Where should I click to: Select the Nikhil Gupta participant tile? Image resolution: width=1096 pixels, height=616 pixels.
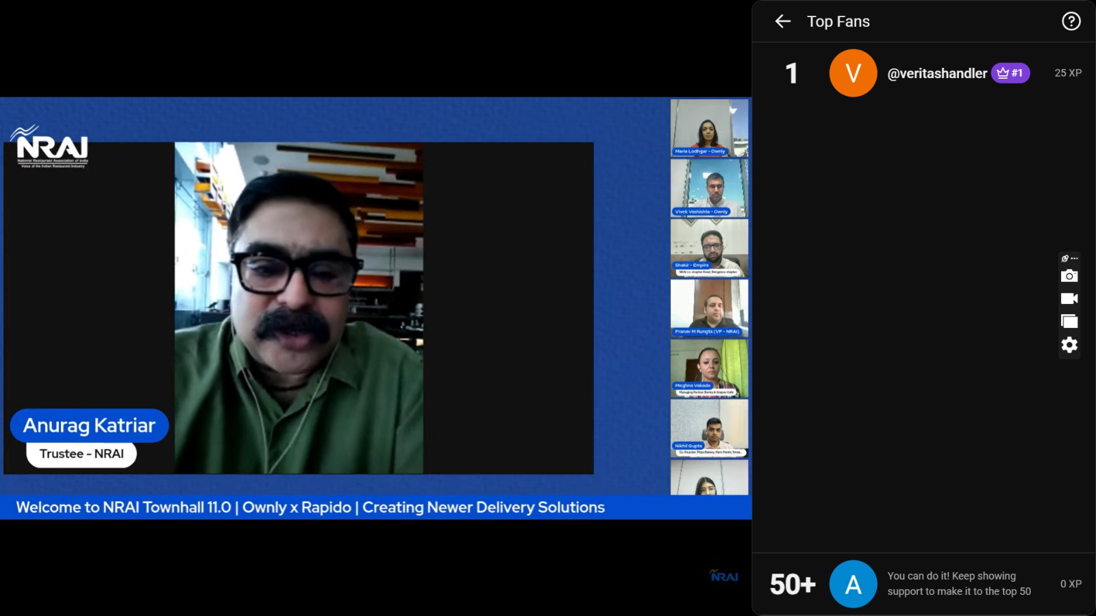point(709,428)
